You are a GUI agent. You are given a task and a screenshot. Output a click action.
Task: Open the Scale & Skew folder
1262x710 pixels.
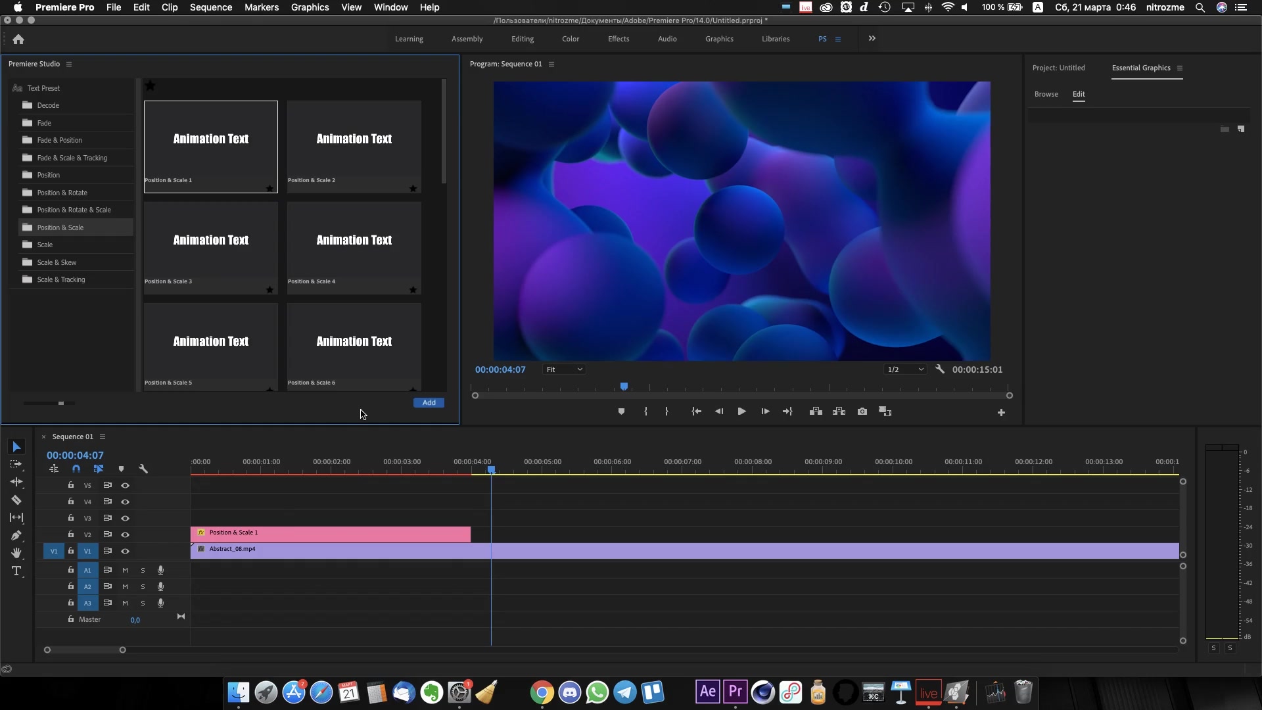click(76, 262)
